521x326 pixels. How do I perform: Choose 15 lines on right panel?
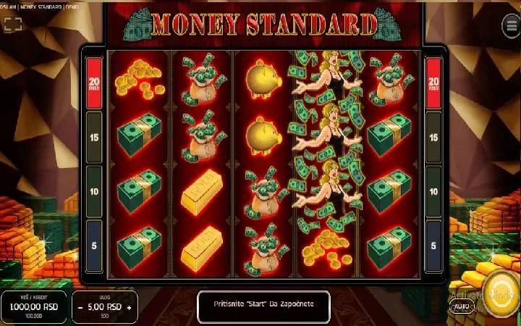coord(433,138)
